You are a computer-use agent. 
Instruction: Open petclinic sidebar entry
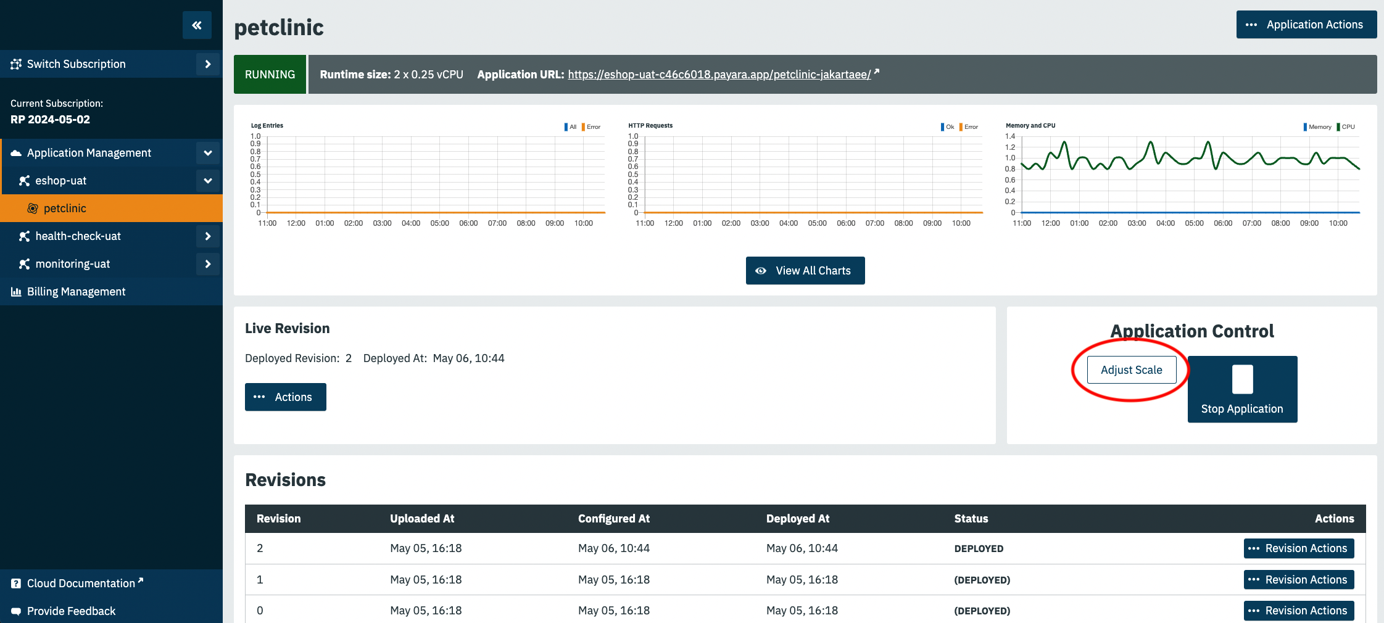tap(111, 208)
